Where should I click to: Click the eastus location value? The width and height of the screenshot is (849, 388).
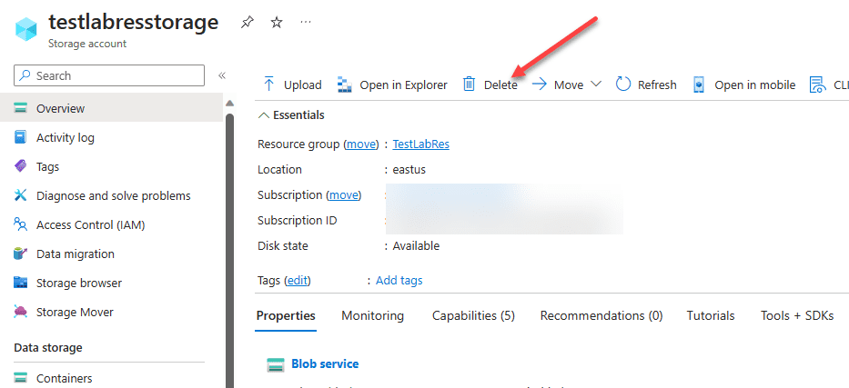coord(409,170)
